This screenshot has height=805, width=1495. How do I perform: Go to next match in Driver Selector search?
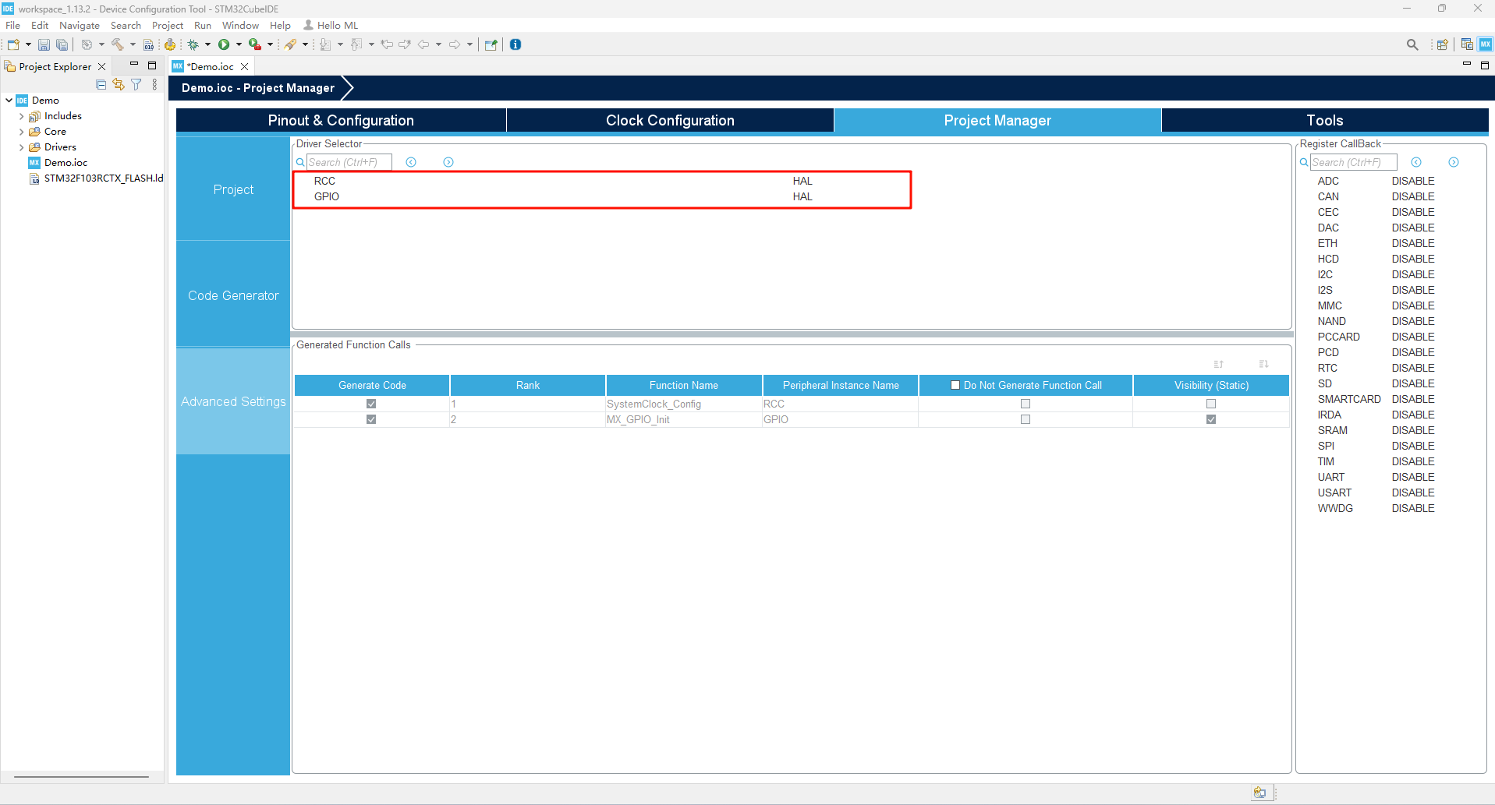click(448, 162)
